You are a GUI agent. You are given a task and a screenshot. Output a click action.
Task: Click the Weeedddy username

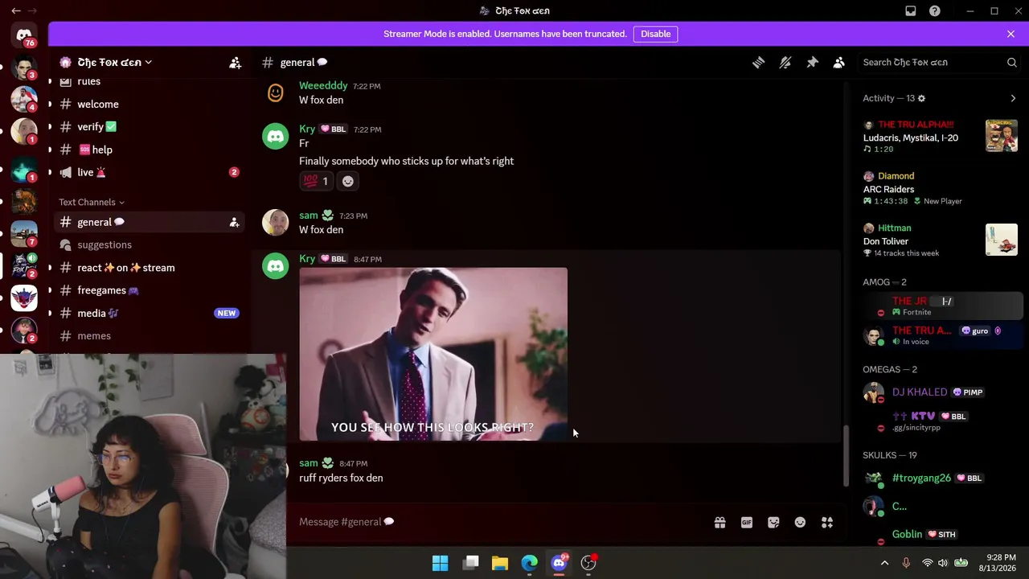pyautogui.click(x=323, y=85)
